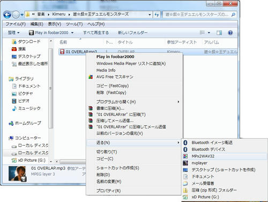
Task: Click the folder search input field
Action: point(200,15)
